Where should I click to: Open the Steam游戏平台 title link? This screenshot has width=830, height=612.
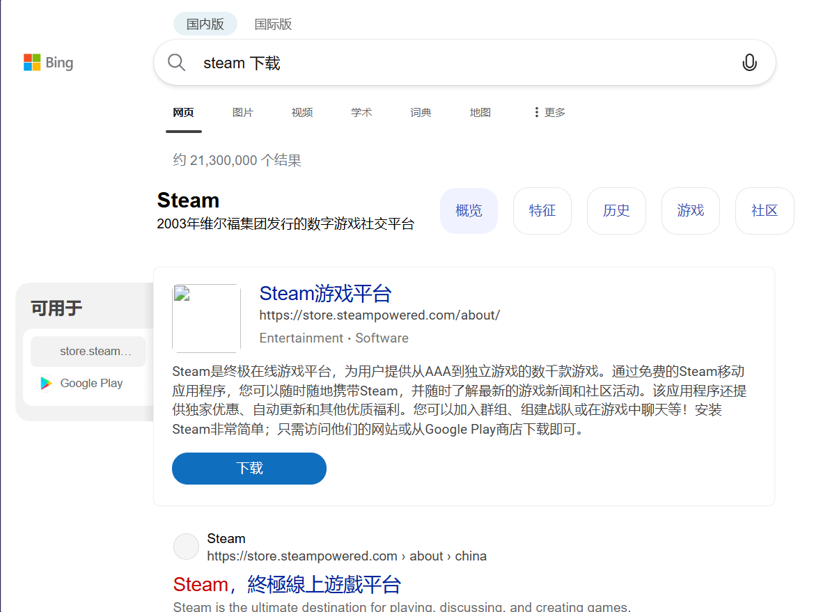point(326,293)
